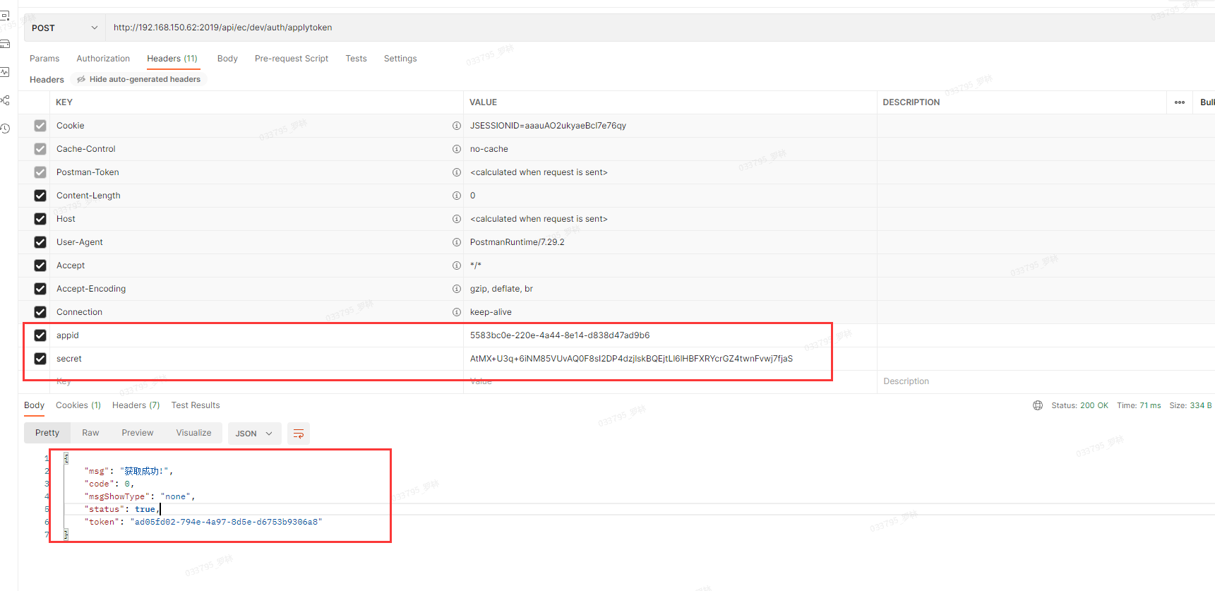
Task: Open the Monitors sidebar icon
Action: point(5,72)
